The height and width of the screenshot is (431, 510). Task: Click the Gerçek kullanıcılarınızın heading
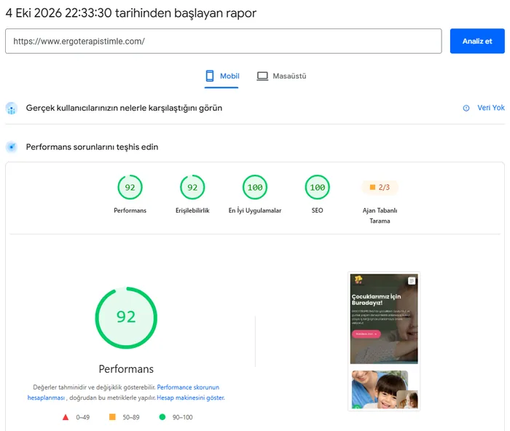point(124,108)
